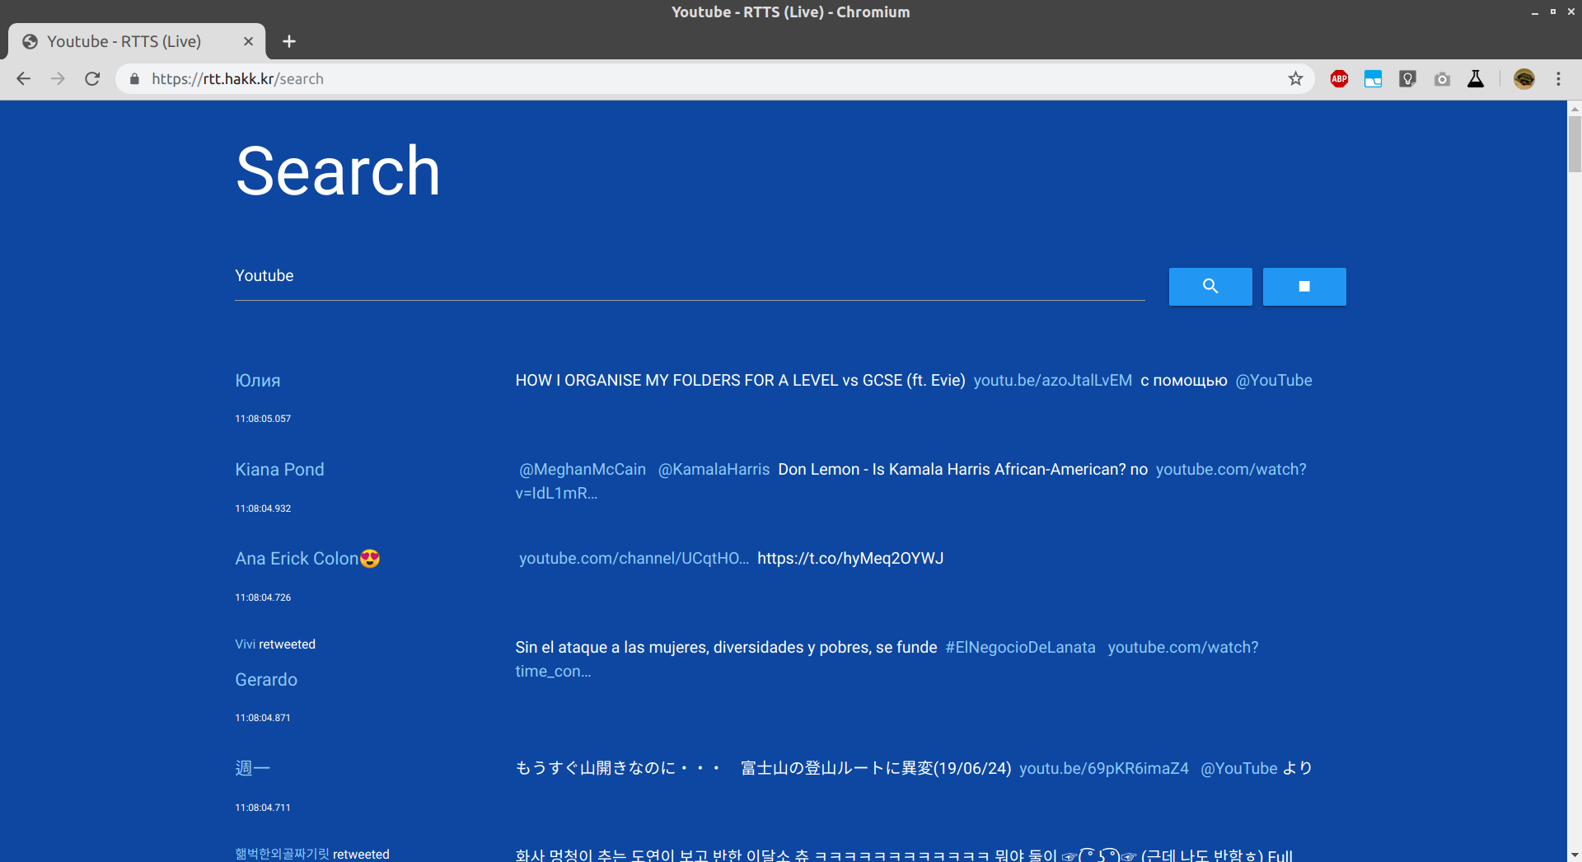
Task: Open the lightbulb extension icon
Action: tap(1407, 79)
